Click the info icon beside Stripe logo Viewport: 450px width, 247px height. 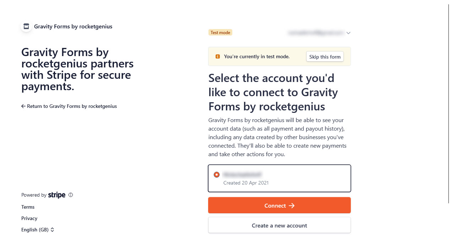71,195
